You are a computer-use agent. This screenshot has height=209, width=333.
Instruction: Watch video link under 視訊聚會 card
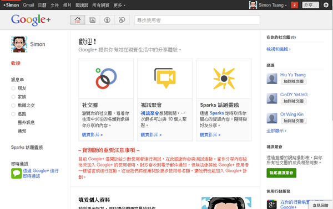tap(151, 134)
